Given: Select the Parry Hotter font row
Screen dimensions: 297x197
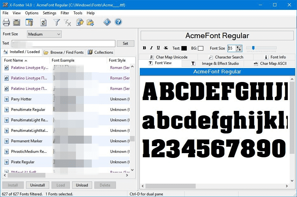Looking at the screenshot, I should 66,99.
